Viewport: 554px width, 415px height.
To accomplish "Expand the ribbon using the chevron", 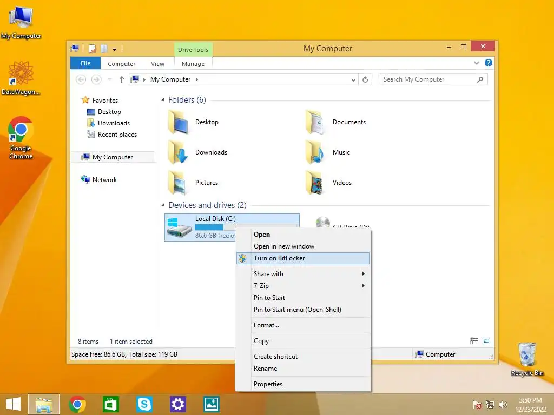I will tap(476, 63).
